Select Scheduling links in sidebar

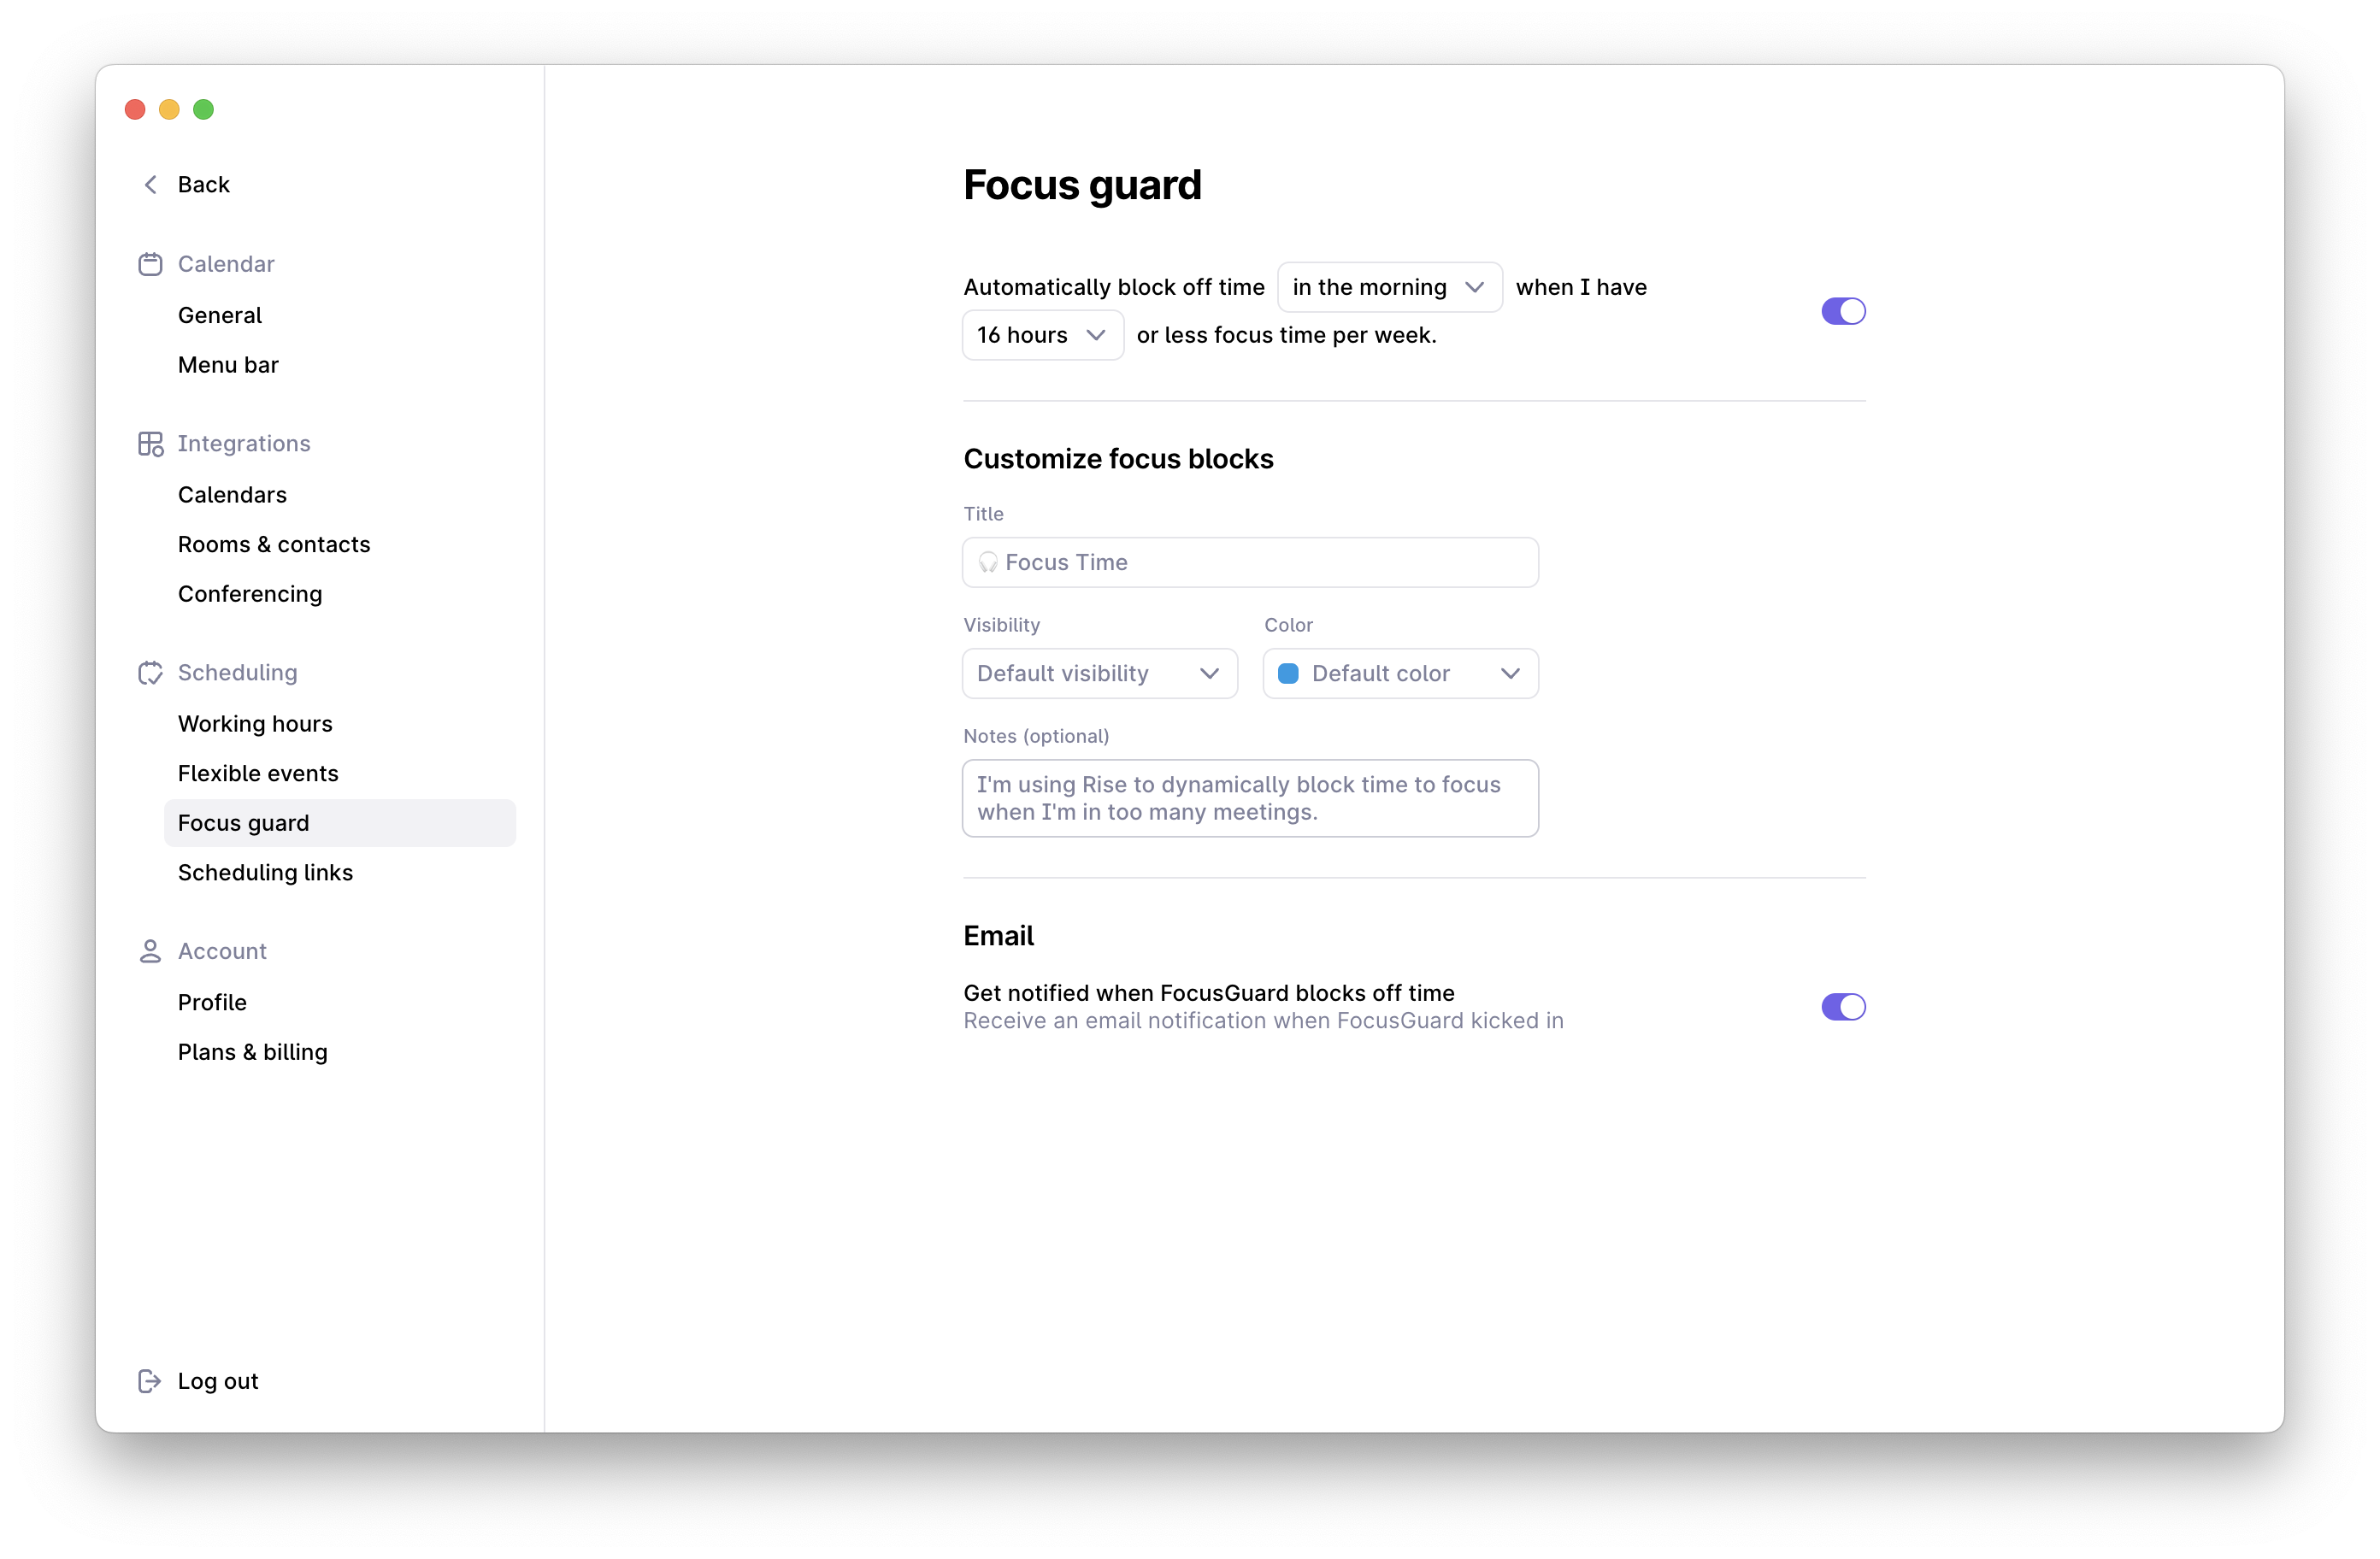(x=265, y=872)
